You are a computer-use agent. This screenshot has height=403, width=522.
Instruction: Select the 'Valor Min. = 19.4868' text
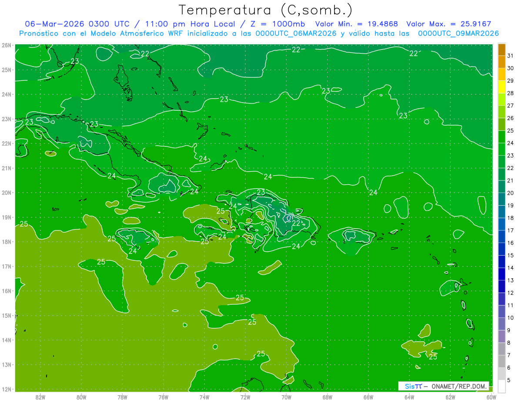(356, 24)
